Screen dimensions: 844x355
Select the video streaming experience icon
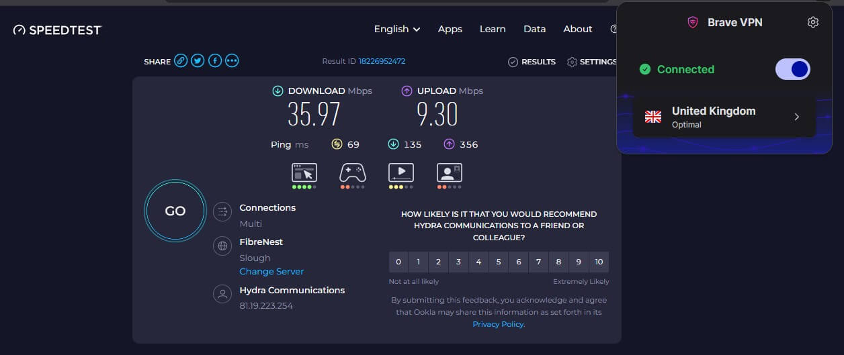click(x=400, y=173)
